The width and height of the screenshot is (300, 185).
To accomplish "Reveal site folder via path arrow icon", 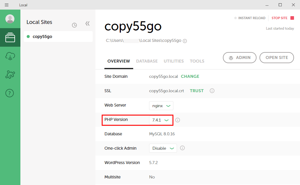I will coord(184,41).
